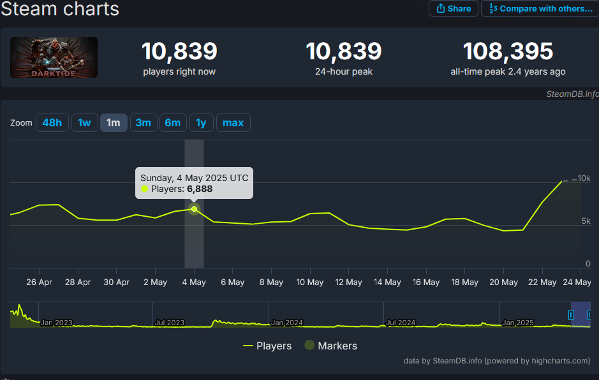
Task: Click the Jul 2024 label in navigator
Action: [x=401, y=323]
